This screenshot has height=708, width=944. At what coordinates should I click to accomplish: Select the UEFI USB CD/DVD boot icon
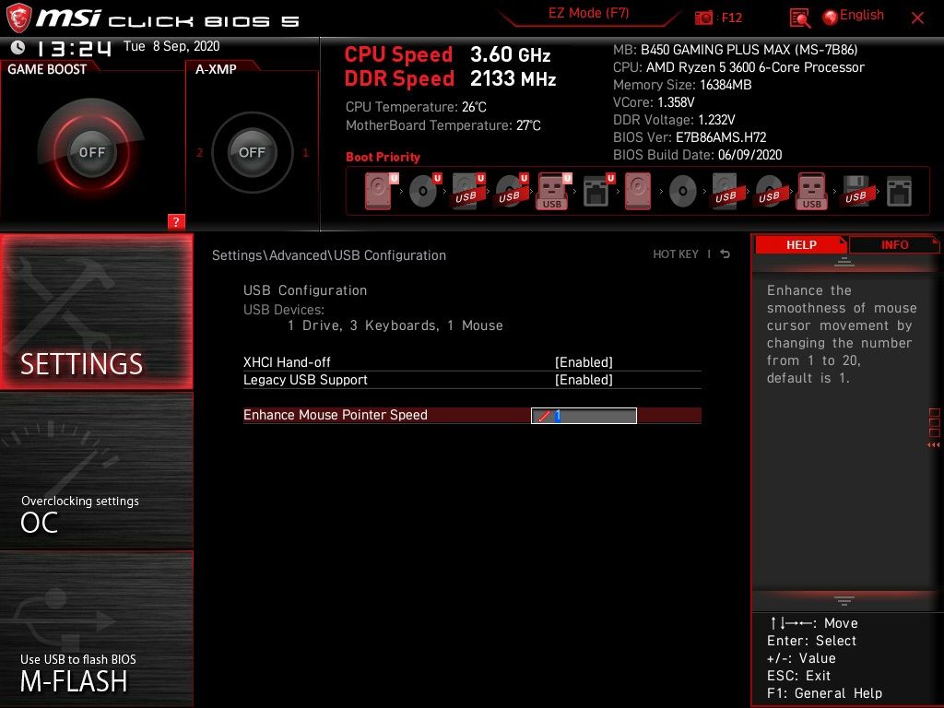pyautogui.click(x=511, y=192)
